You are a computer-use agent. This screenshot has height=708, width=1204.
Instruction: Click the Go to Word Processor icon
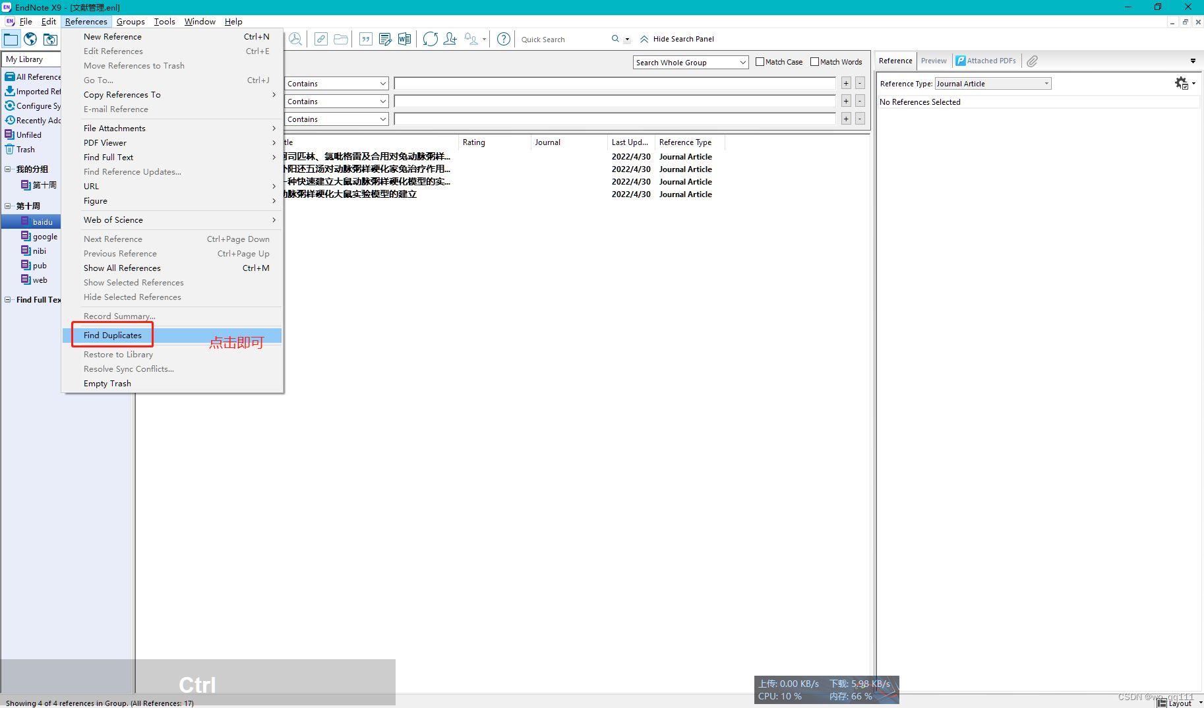coord(404,39)
